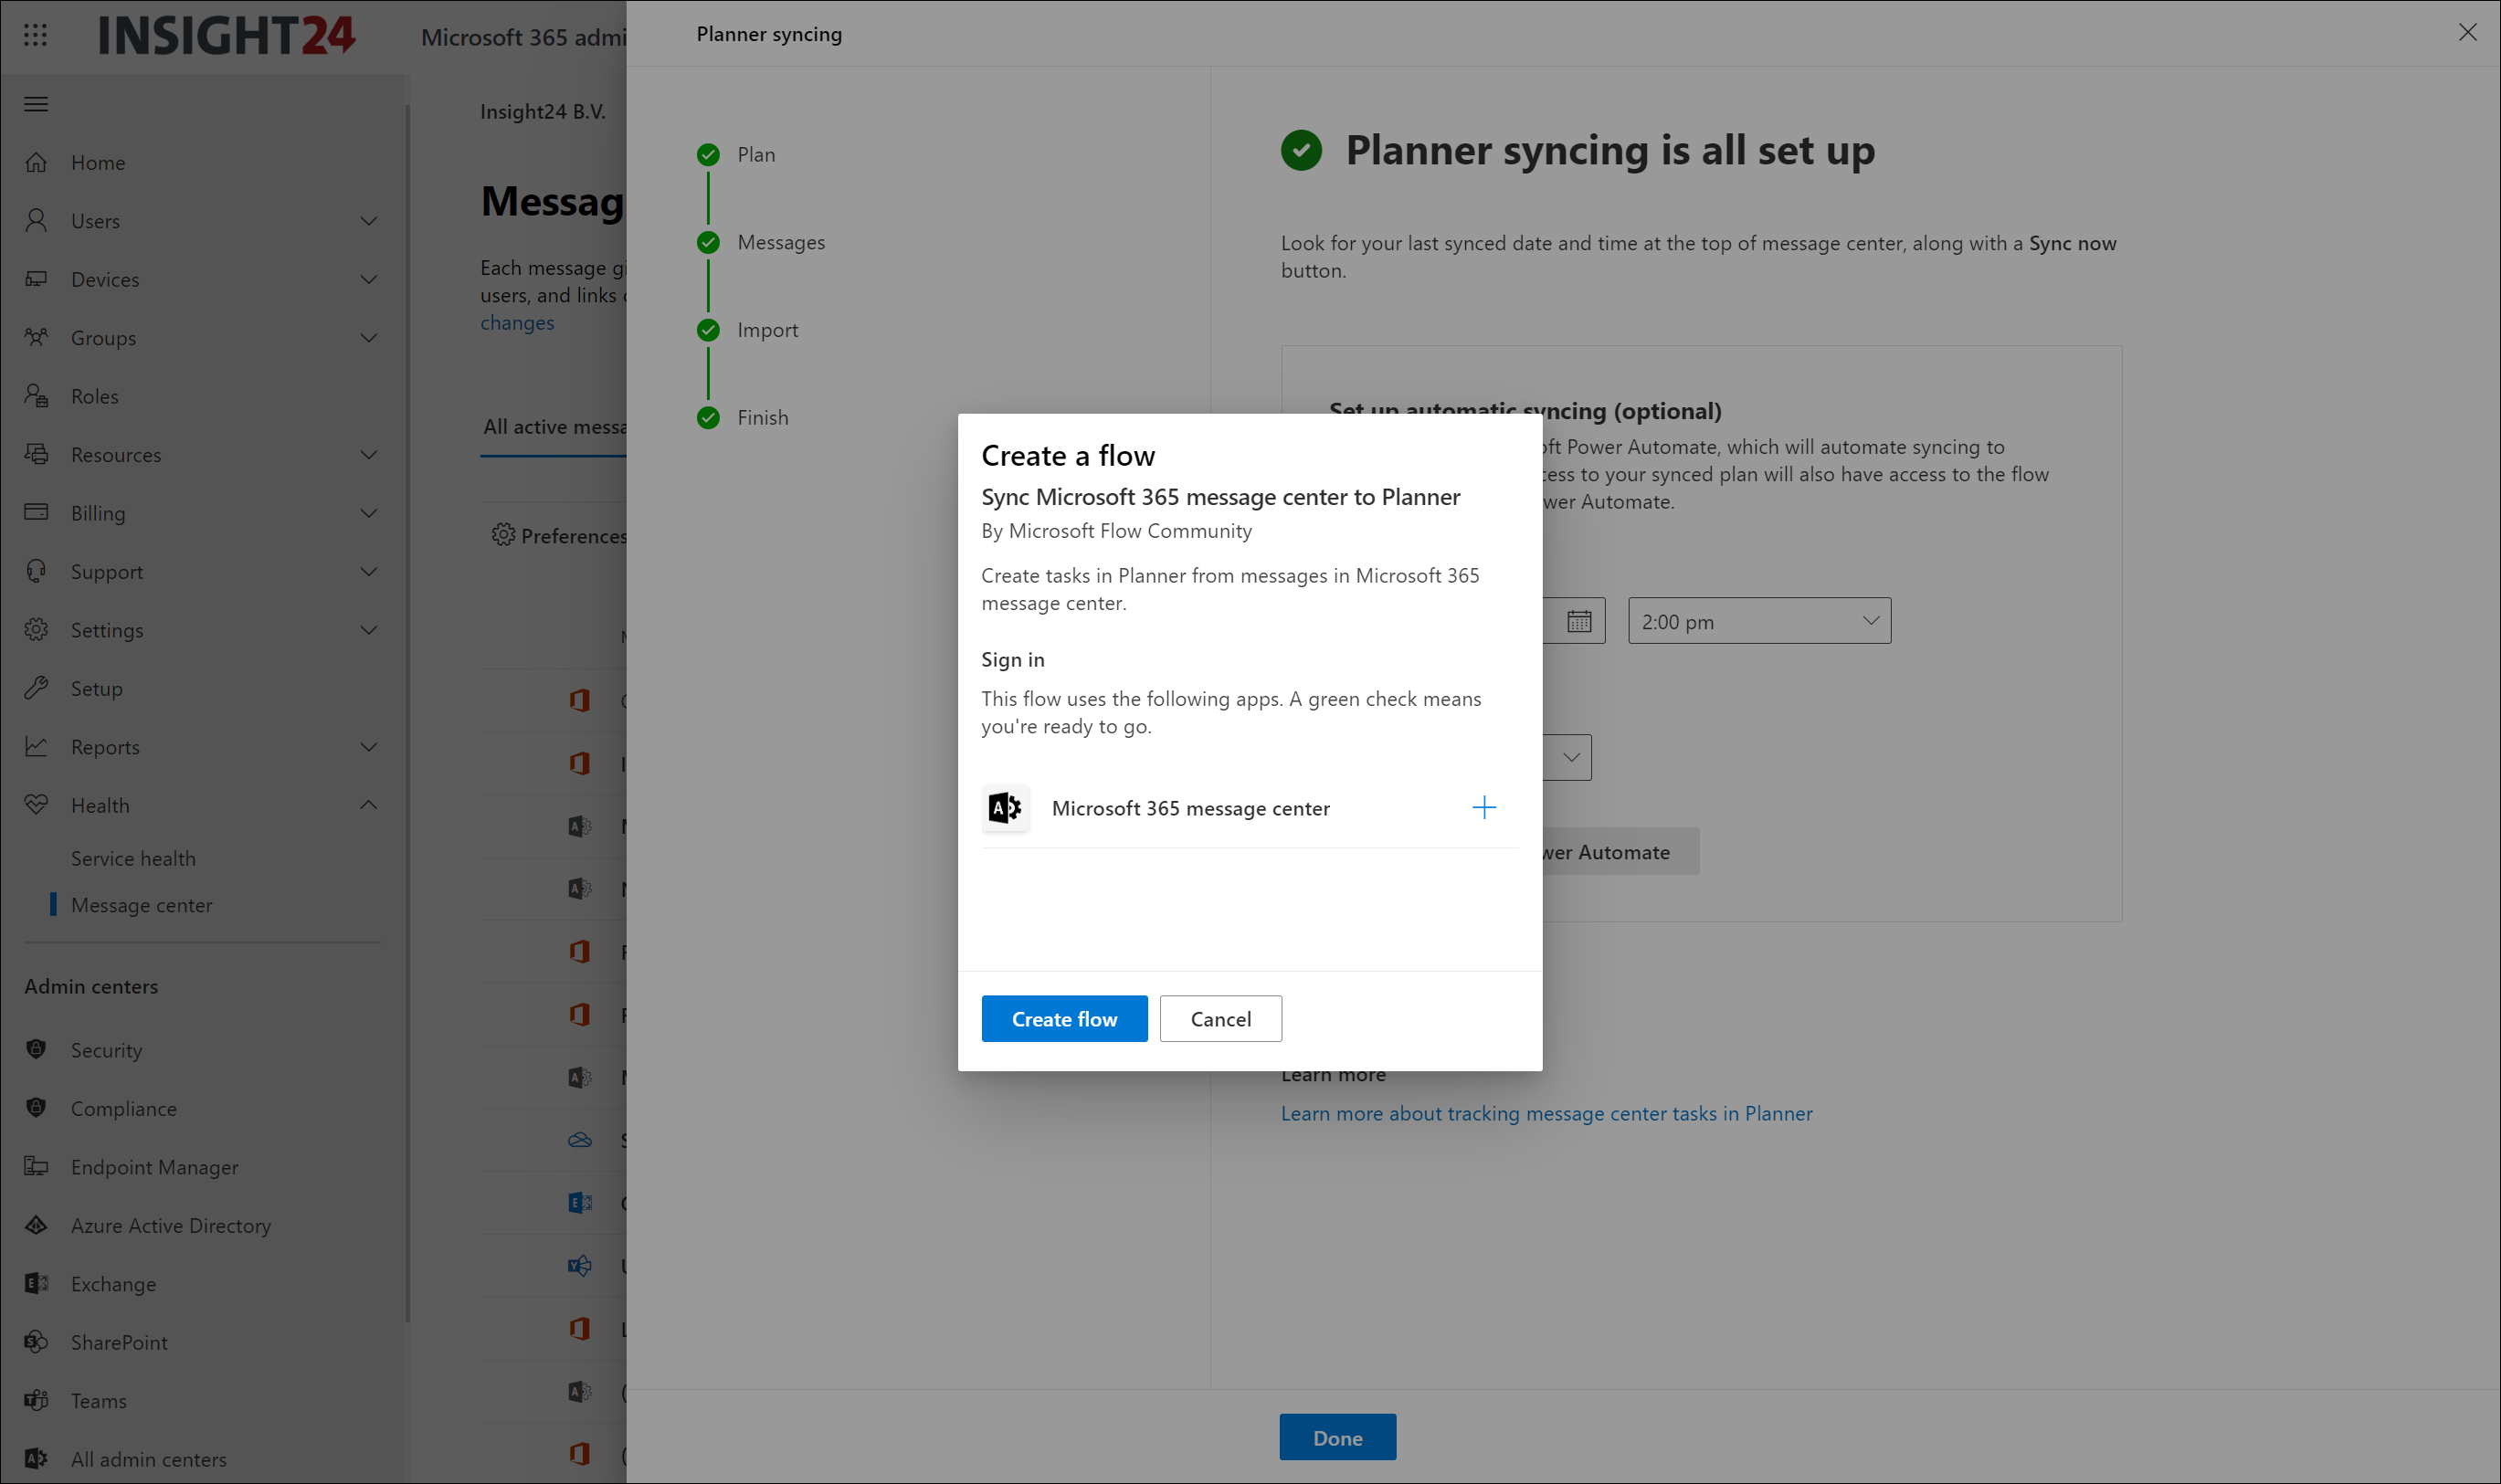Click the All admin centers icon
The height and width of the screenshot is (1484, 2501).
click(36, 1459)
